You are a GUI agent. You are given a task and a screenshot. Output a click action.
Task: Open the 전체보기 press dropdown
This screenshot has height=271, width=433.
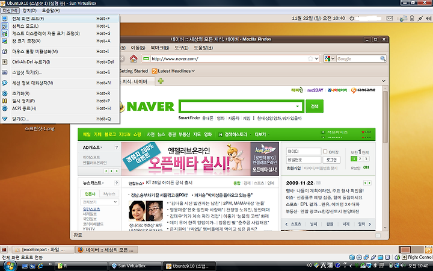tap(100, 202)
